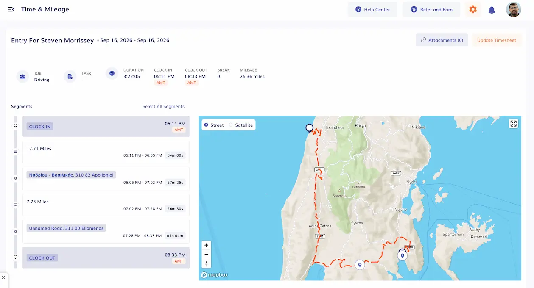Screen dimensions: 534x288
Task: Select the Νυδρίου - Βασιλικής address segment
Action: point(106,178)
